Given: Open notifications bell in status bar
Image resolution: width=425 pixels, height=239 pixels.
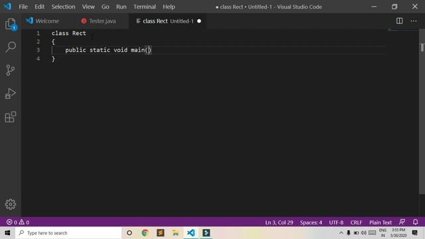Looking at the screenshot, I should coord(415,222).
